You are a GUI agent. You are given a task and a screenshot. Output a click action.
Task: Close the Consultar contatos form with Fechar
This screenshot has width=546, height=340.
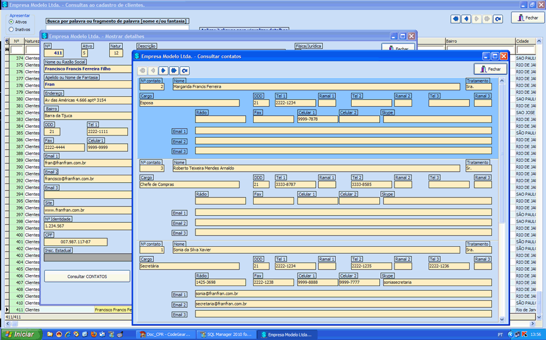[x=490, y=69]
